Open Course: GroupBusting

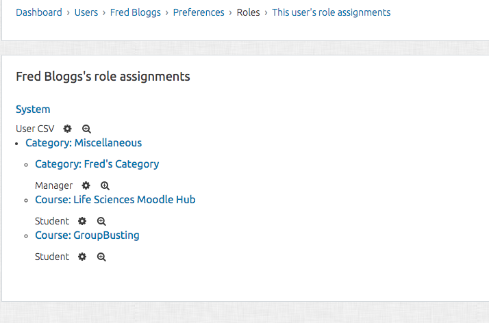point(87,235)
